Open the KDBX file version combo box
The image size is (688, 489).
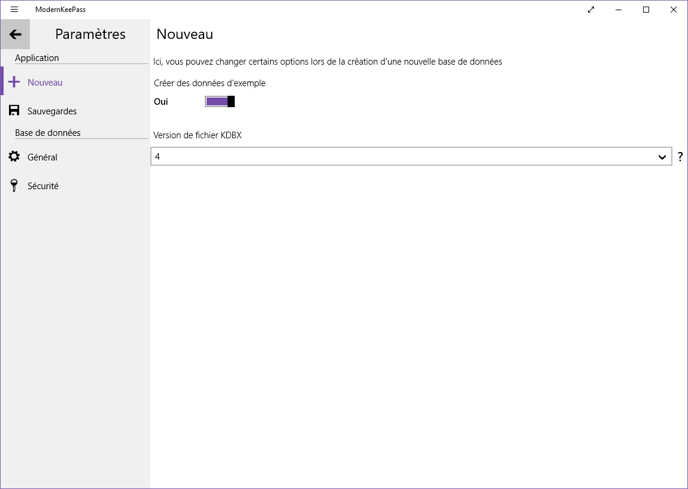click(x=401, y=157)
